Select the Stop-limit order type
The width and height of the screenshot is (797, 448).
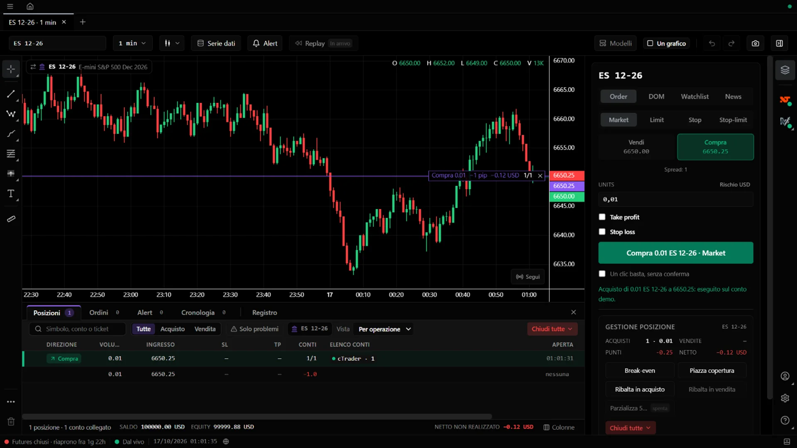[733, 120]
